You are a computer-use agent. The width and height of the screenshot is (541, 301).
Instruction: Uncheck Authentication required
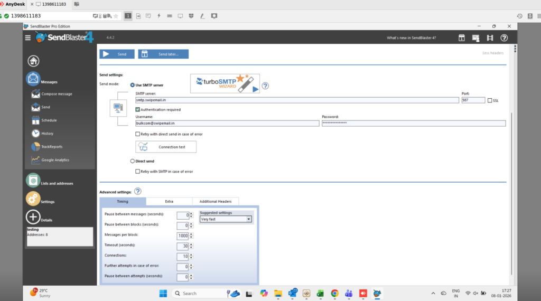(x=138, y=110)
